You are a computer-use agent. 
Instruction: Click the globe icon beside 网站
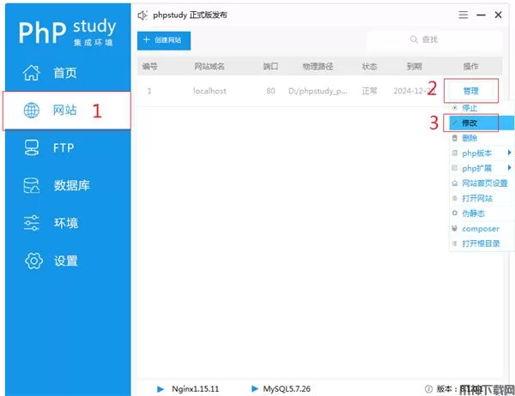point(32,111)
